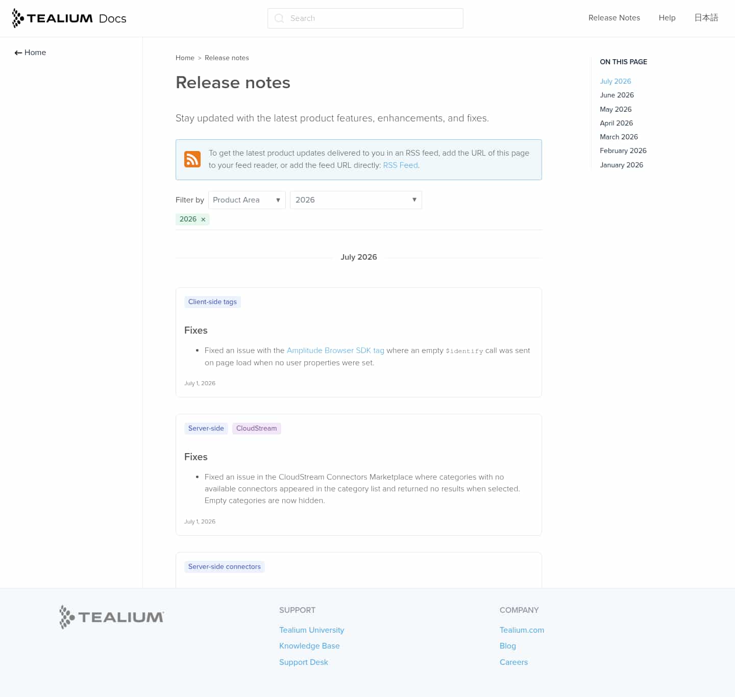Click the Tealium logo in footer
The height and width of the screenshot is (697, 735).
pos(111,617)
